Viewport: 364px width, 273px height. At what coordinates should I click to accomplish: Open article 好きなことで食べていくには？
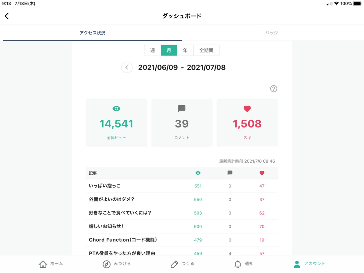coord(120,213)
